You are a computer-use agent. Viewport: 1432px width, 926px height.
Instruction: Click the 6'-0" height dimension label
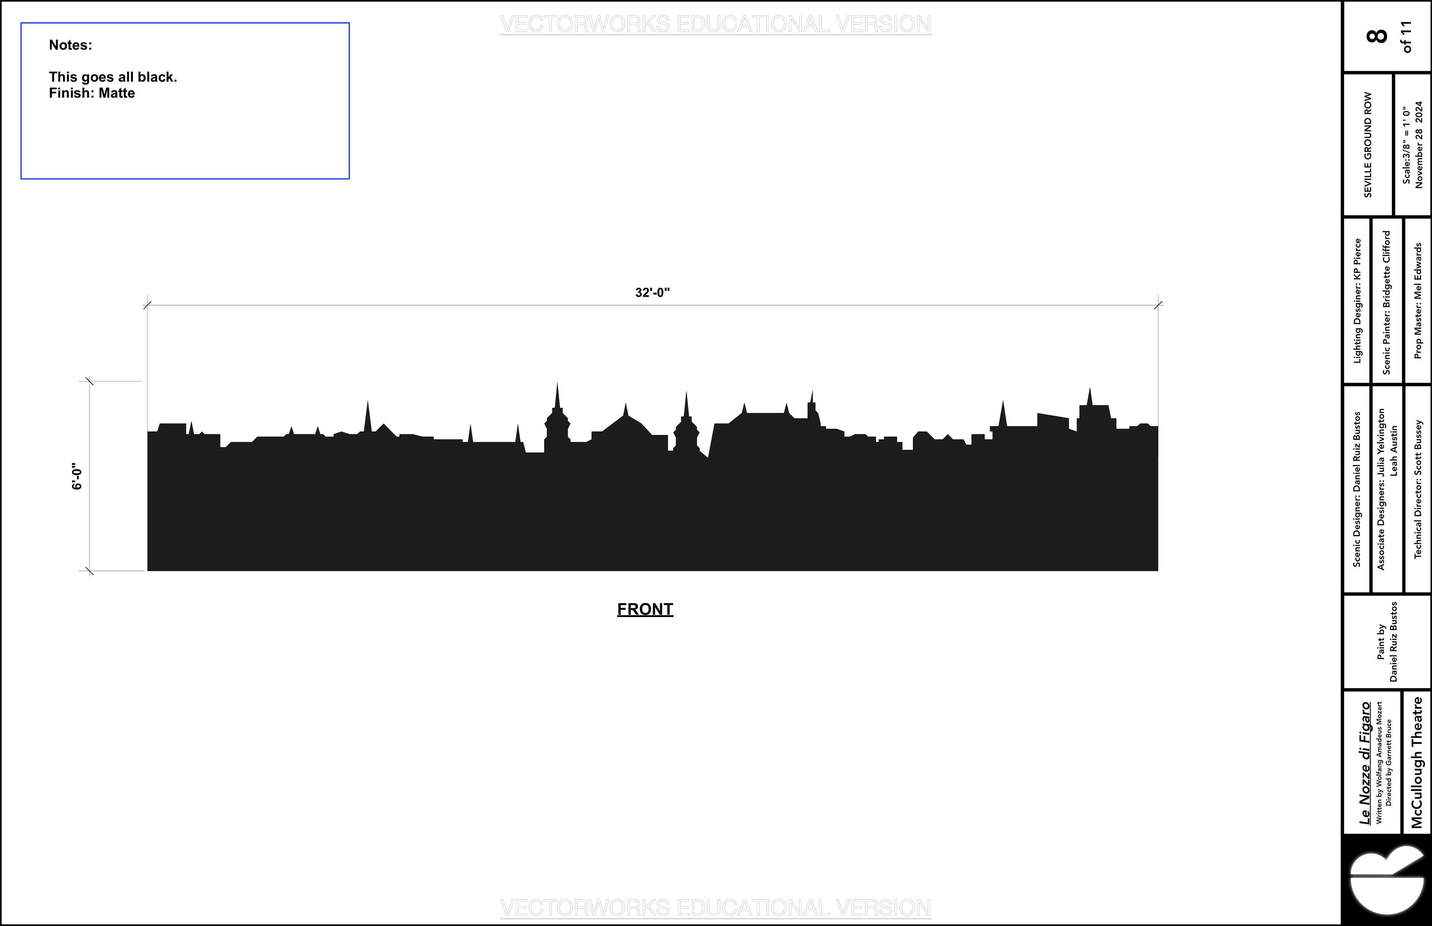point(77,476)
